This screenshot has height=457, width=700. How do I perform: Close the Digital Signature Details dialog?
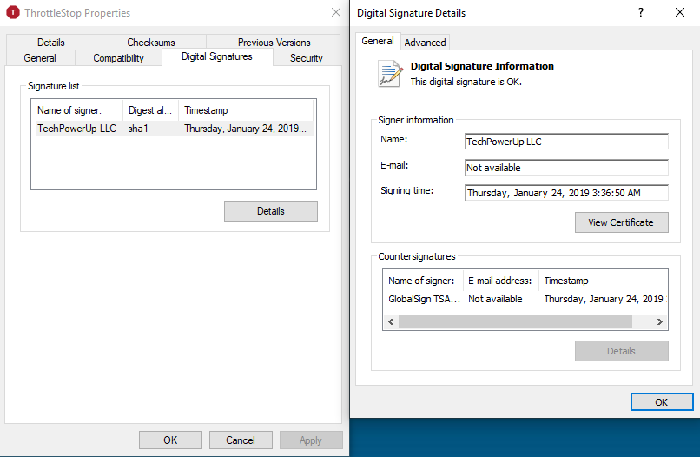pos(680,13)
